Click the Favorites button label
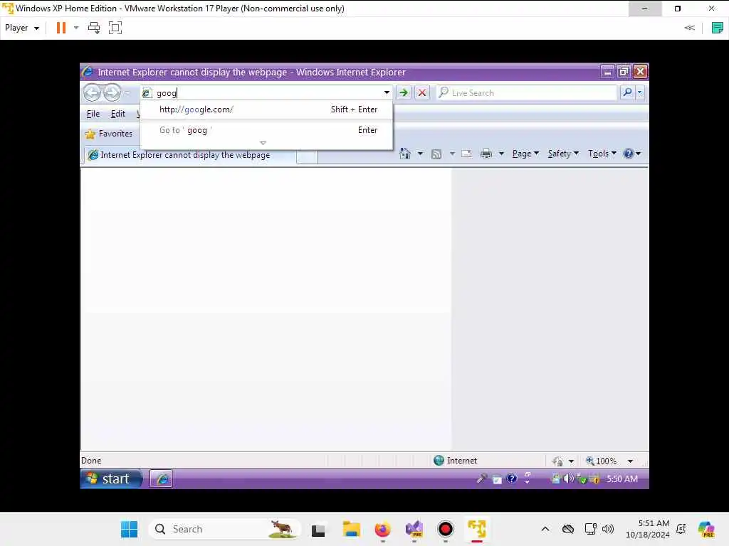 point(115,134)
